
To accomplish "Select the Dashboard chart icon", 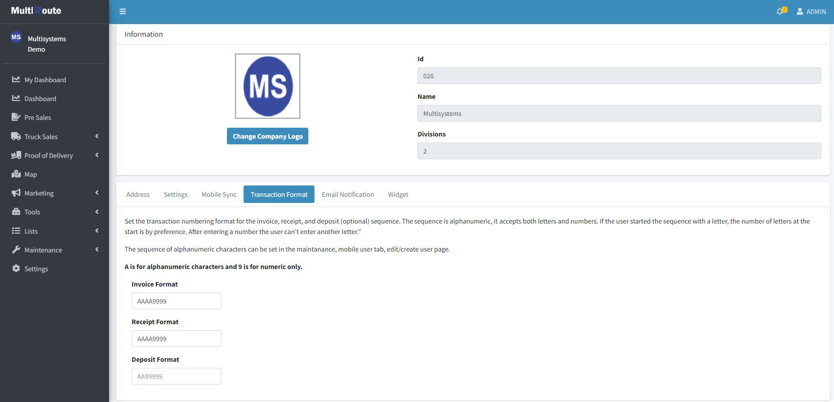I will click(x=16, y=98).
